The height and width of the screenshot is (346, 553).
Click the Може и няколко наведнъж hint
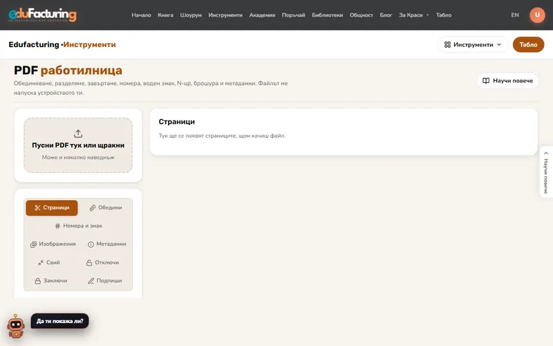(78, 157)
